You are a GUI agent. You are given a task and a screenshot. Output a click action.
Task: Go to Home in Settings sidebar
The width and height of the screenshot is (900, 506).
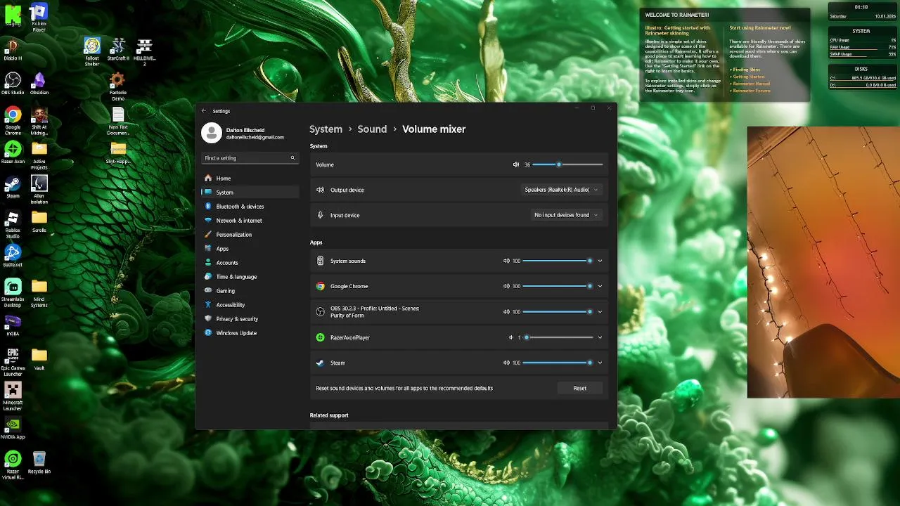[250, 178]
